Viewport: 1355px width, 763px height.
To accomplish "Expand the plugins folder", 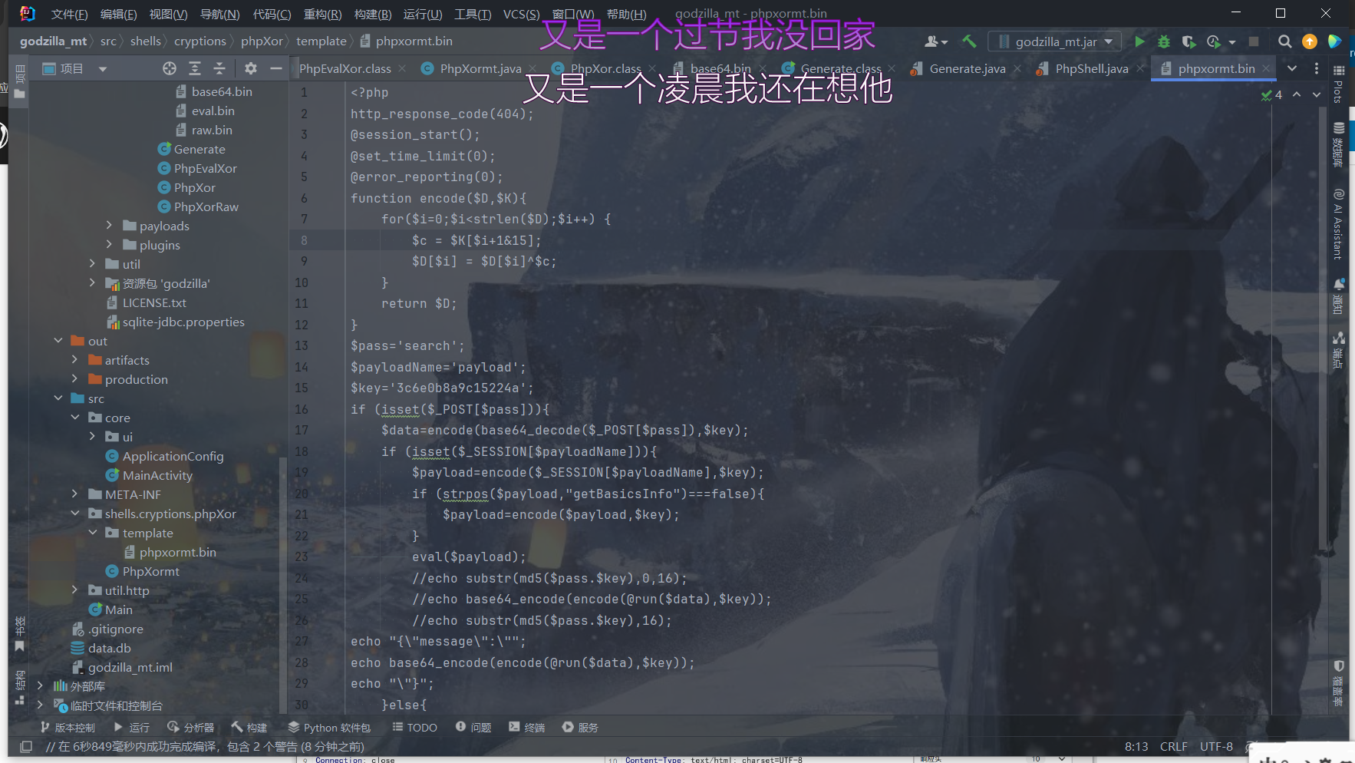I will click(x=109, y=244).
